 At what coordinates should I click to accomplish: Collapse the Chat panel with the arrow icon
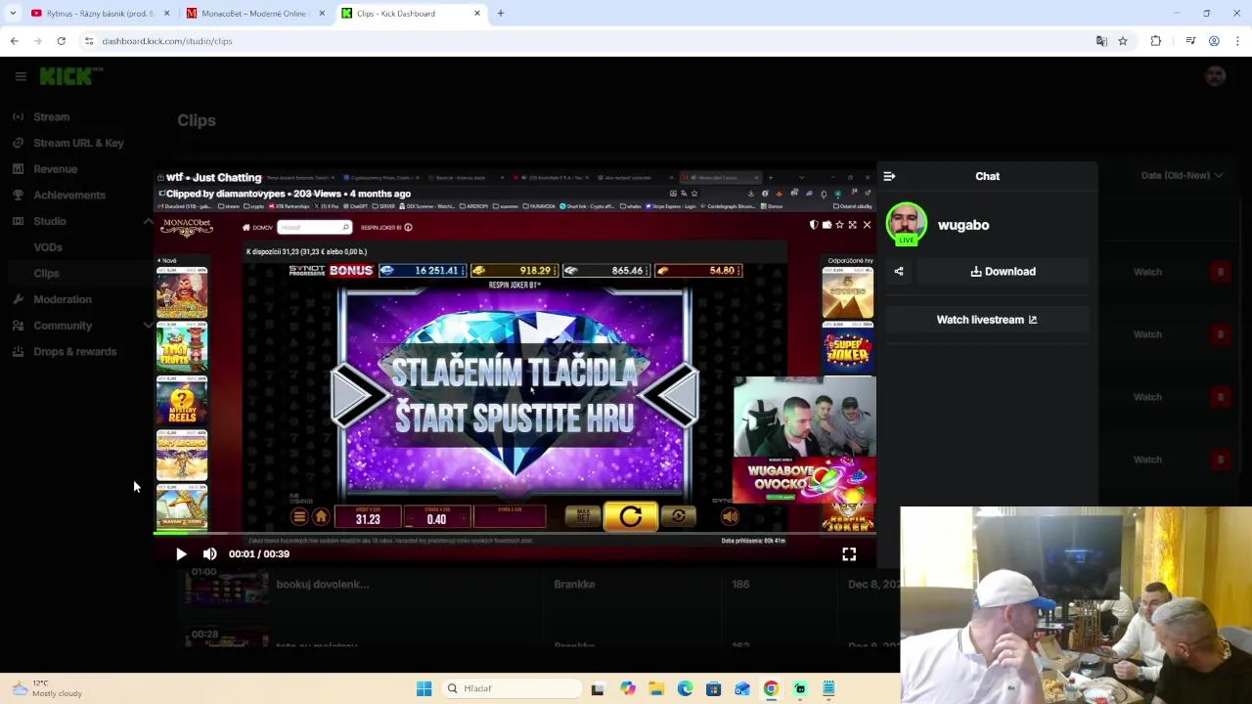pyautogui.click(x=889, y=176)
